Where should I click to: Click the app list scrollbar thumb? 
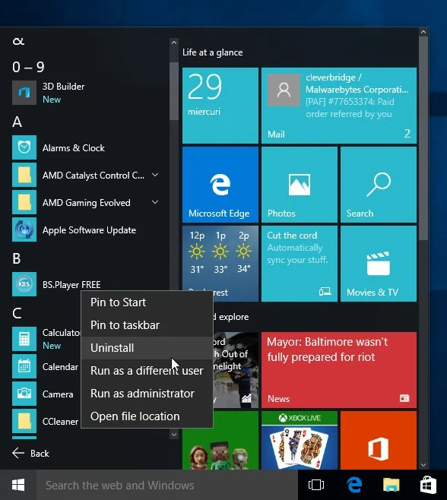pyautogui.click(x=174, y=91)
